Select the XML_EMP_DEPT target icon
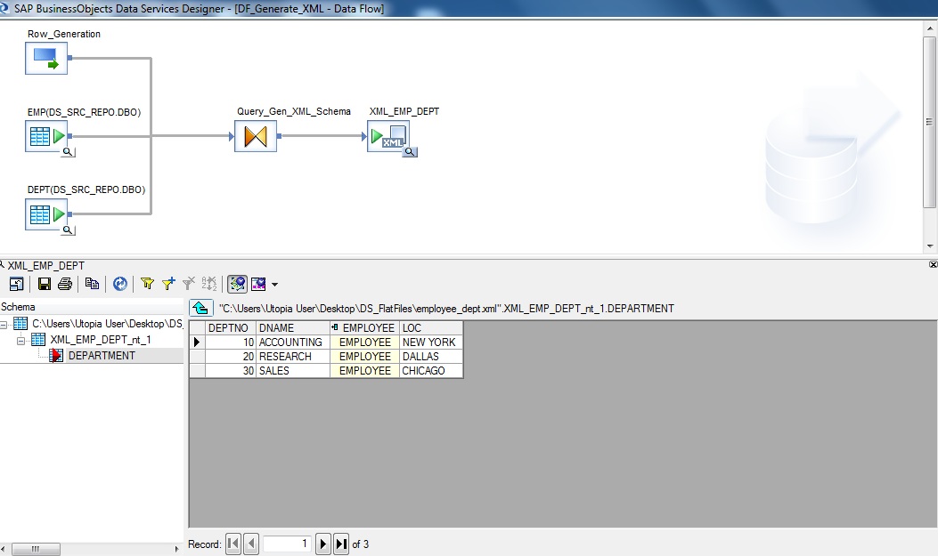The image size is (938, 556). click(x=388, y=136)
